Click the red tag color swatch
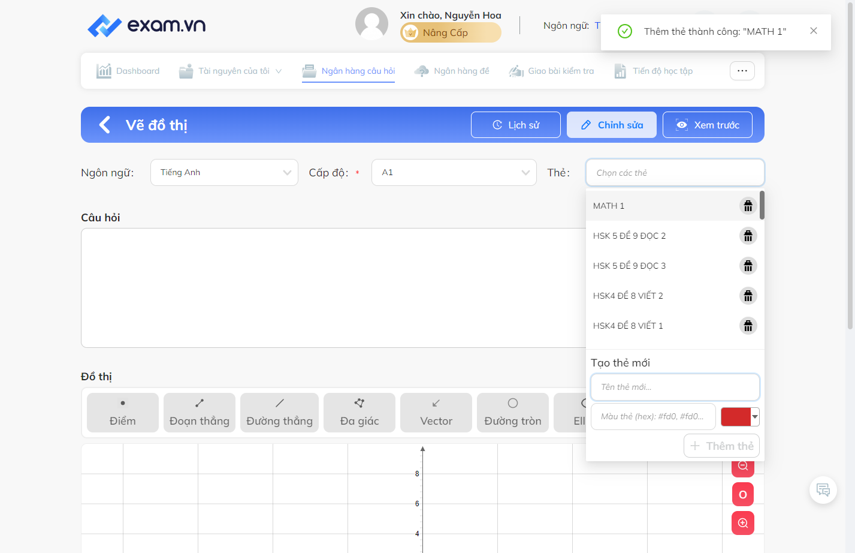Viewport: 855px width, 553px height. coord(736,416)
